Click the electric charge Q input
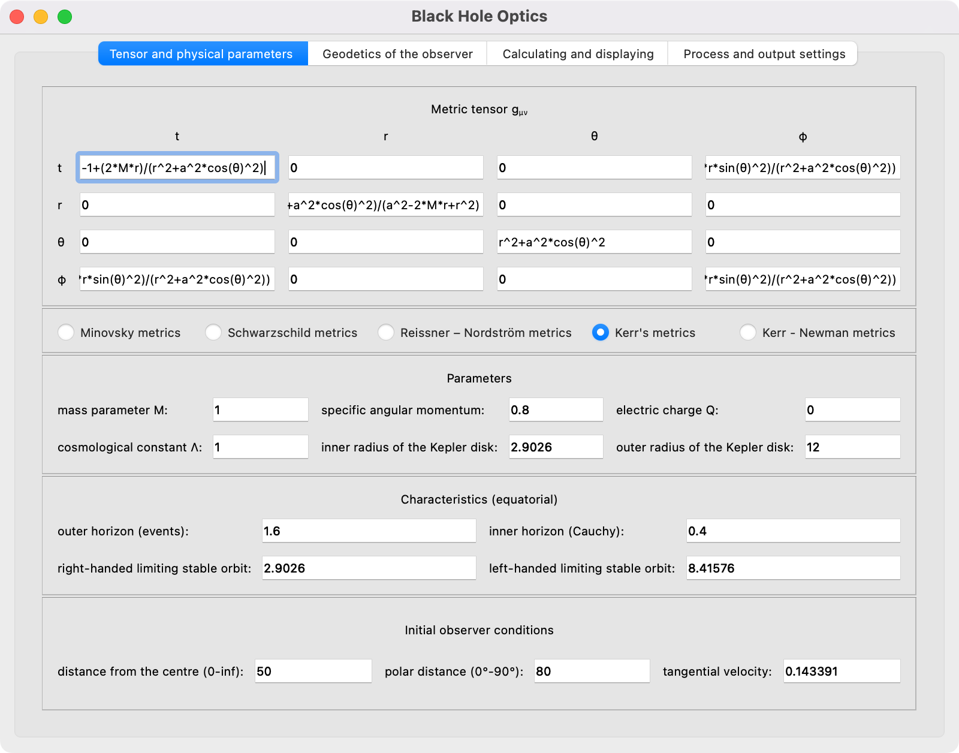This screenshot has height=753, width=959. tap(852, 410)
